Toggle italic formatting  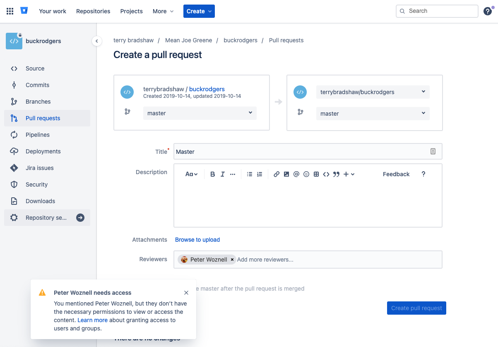coord(222,174)
